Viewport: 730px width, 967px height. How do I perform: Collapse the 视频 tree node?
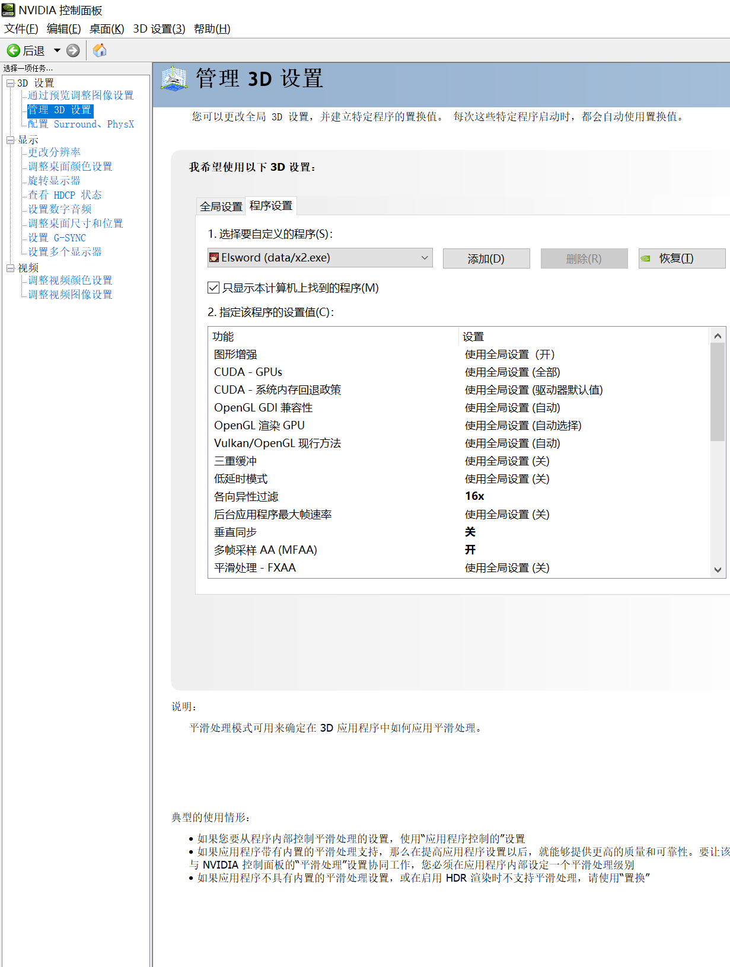[x=10, y=268]
